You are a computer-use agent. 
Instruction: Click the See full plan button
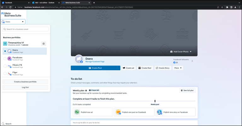point(187,90)
